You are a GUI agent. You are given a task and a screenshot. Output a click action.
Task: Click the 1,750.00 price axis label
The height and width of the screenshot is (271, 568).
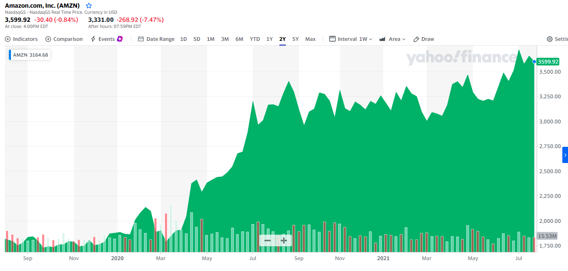pos(549,246)
